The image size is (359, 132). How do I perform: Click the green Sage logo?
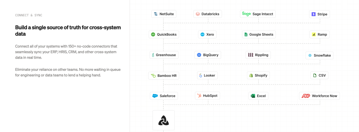coord(247,14)
